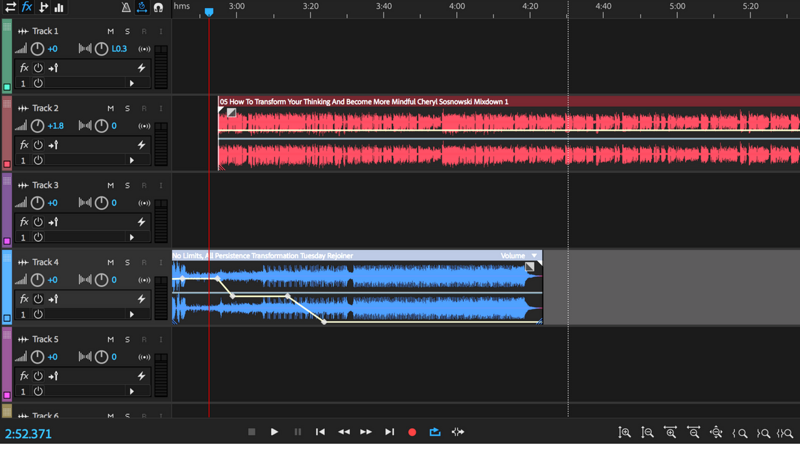800x450 pixels.
Task: Toggle the Loop Playback icon
Action: point(435,432)
